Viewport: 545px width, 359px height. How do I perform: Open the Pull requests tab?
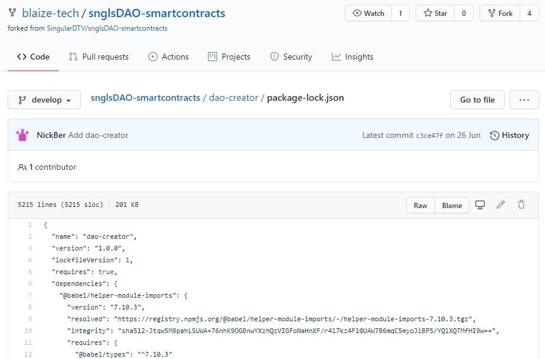[99, 57]
